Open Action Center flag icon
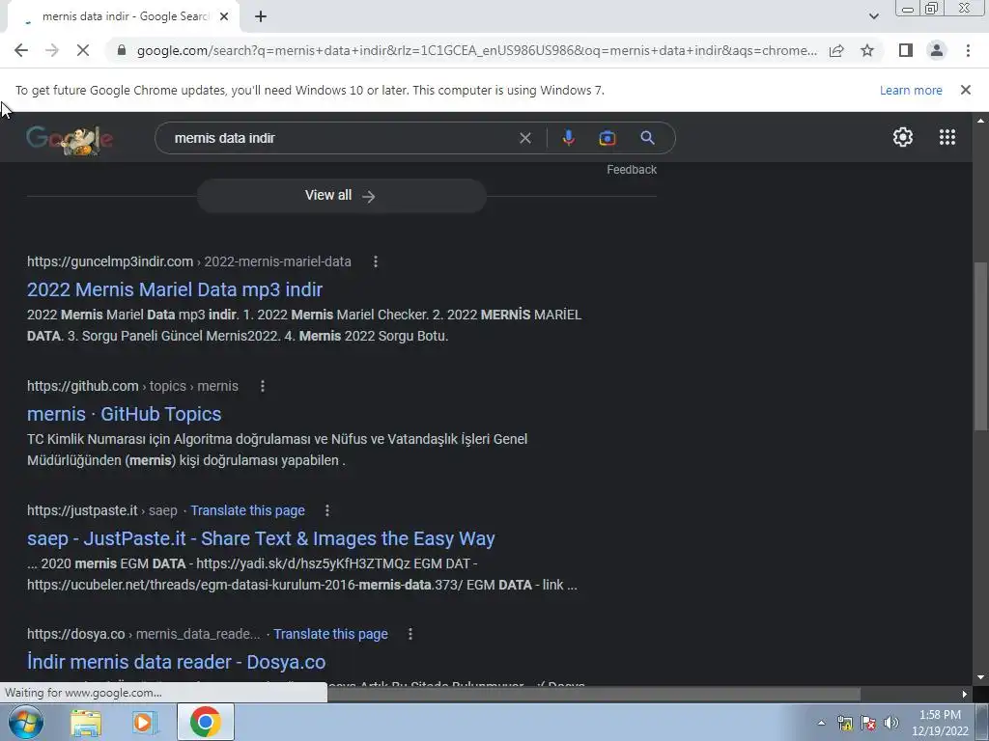989x741 pixels. pyautogui.click(x=868, y=723)
